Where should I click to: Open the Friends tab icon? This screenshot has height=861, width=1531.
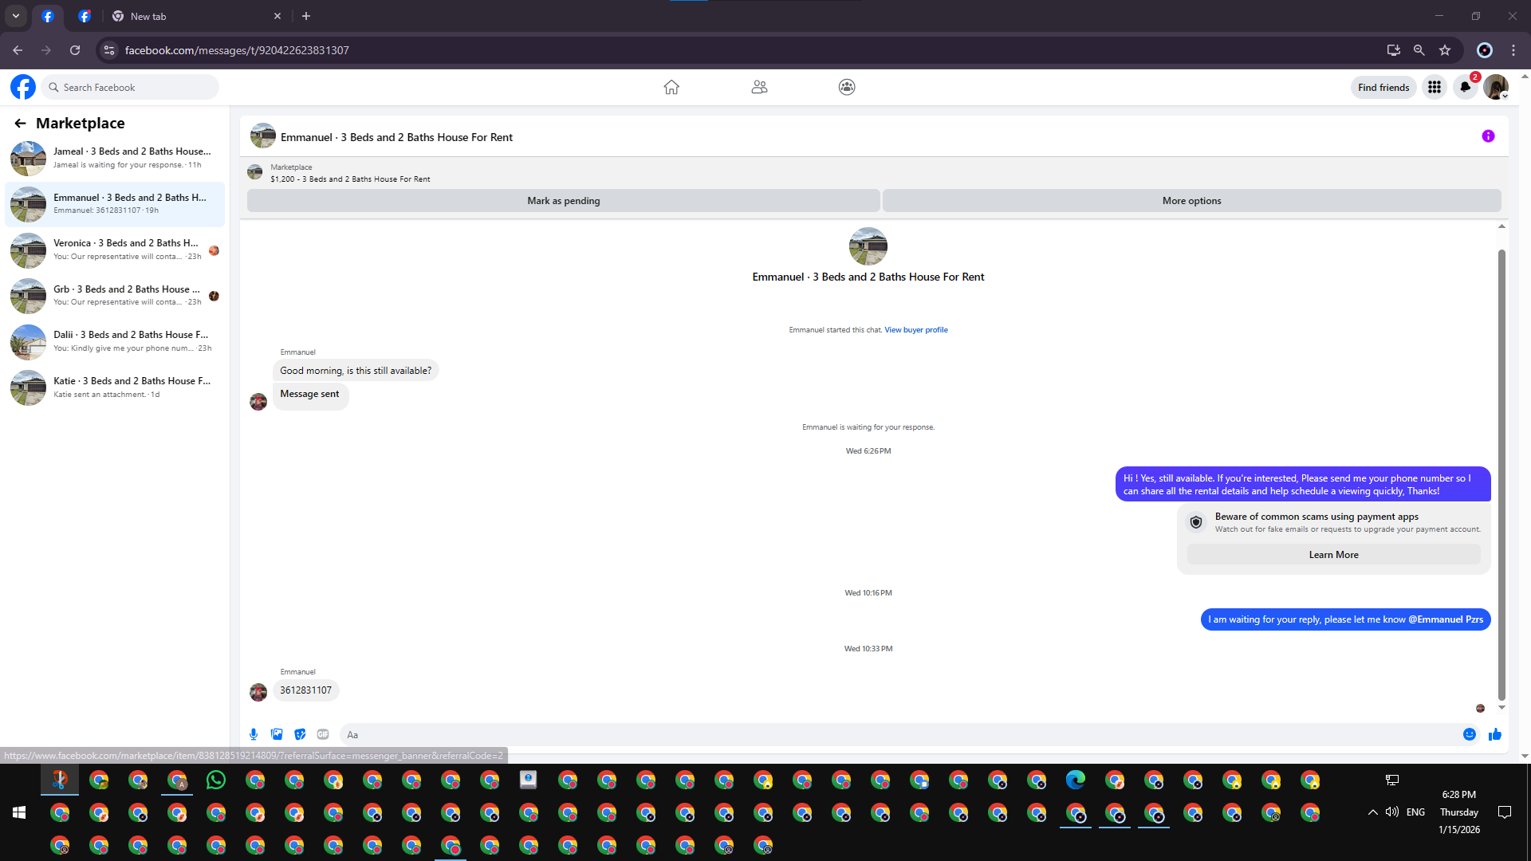click(x=759, y=87)
